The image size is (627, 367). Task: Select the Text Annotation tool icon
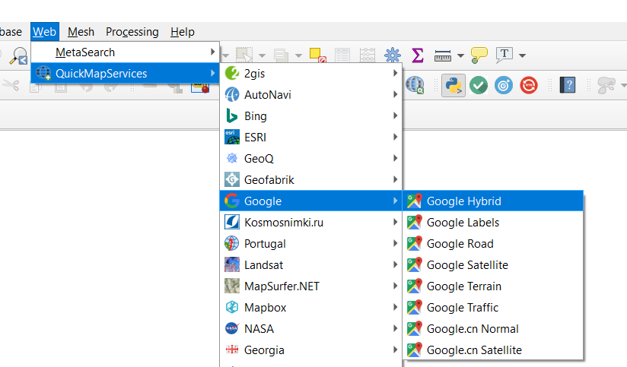504,55
